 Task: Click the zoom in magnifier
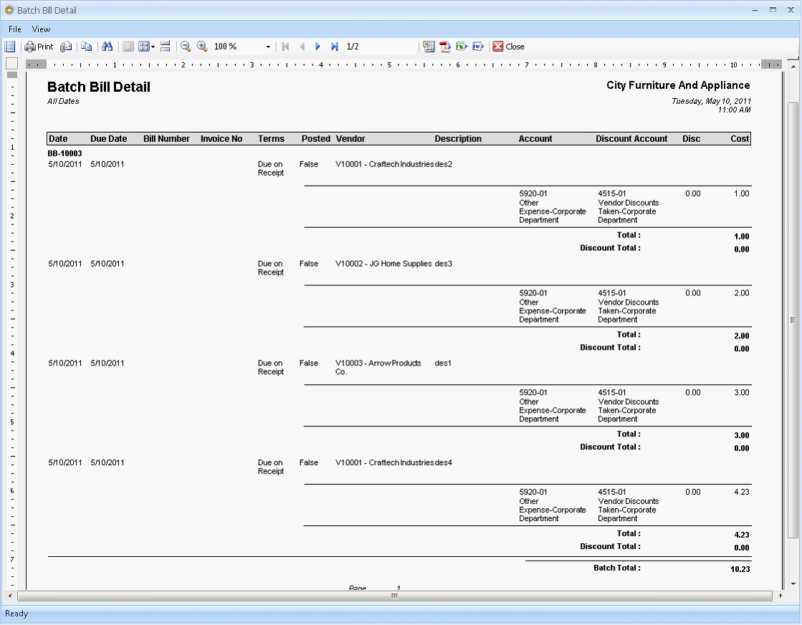point(202,47)
